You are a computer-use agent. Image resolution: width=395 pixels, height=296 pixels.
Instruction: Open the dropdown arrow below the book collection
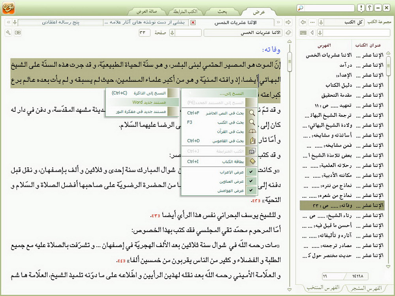320,33
